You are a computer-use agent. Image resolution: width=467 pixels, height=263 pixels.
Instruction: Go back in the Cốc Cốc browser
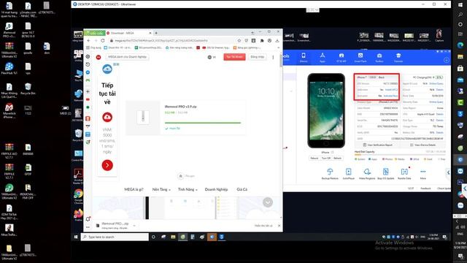[x=89, y=41]
